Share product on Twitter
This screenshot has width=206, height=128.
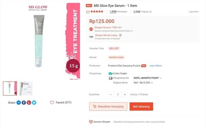click(x=34, y=103)
